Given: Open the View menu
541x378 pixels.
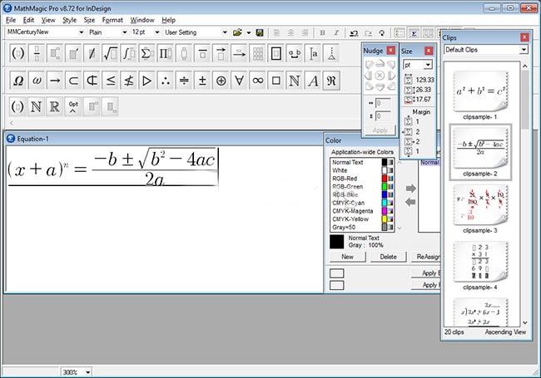Looking at the screenshot, I should point(48,20).
